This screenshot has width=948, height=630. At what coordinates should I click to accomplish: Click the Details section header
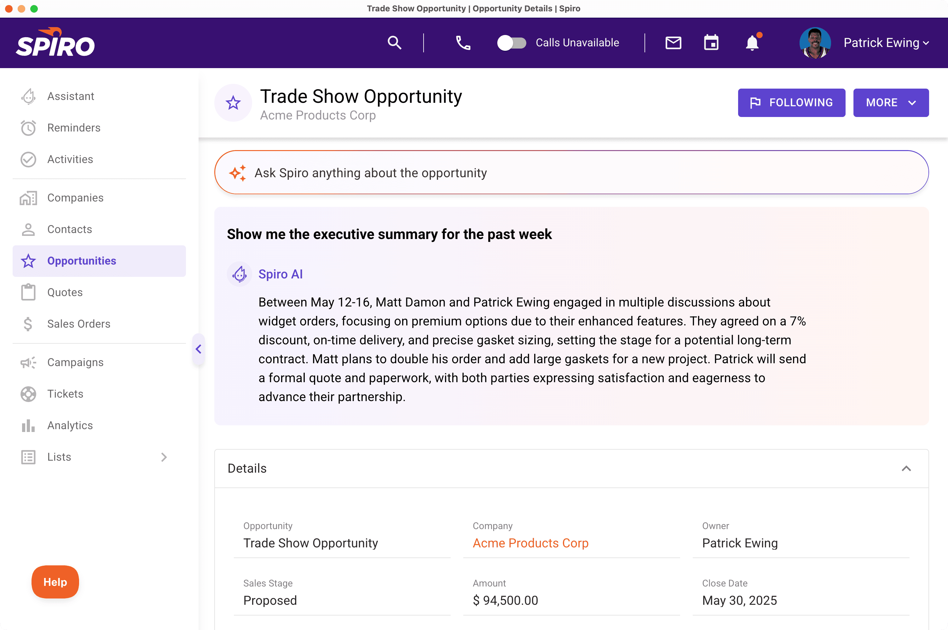[571, 469]
